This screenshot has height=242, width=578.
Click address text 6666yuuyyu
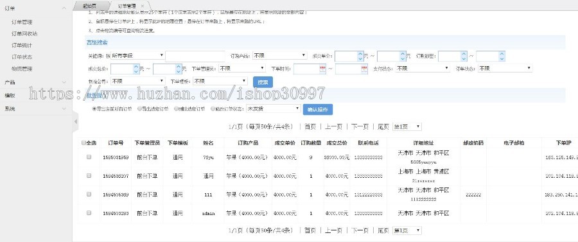coord(424,162)
